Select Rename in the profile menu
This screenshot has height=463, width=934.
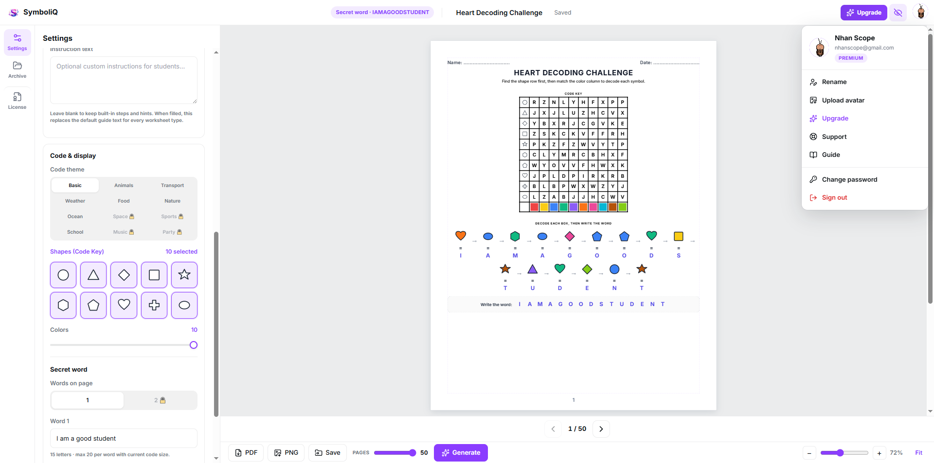pos(864,82)
